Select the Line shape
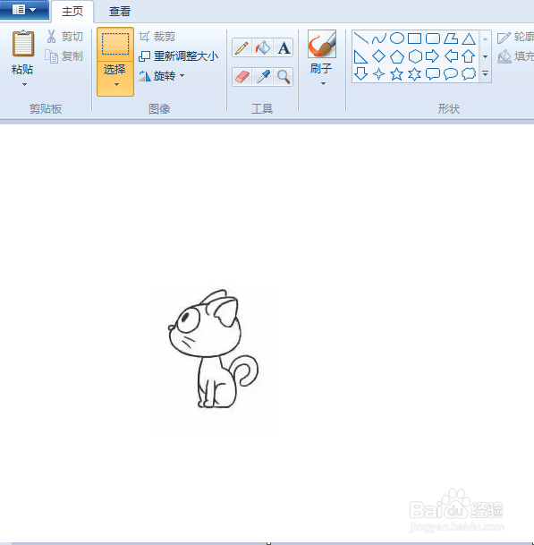This screenshot has width=534, height=545. 361,38
